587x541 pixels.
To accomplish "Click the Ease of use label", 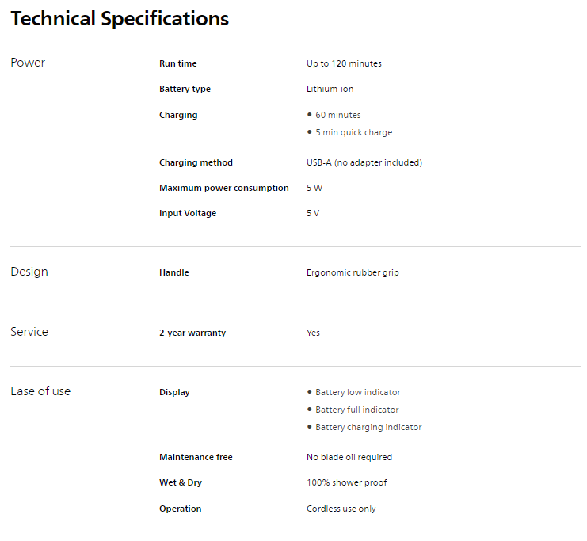I will coord(40,391).
